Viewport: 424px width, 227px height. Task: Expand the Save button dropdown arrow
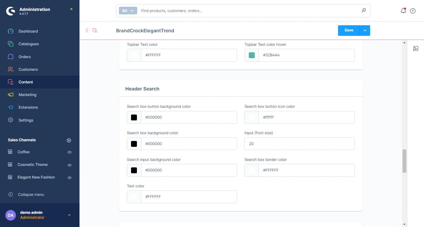365,31
